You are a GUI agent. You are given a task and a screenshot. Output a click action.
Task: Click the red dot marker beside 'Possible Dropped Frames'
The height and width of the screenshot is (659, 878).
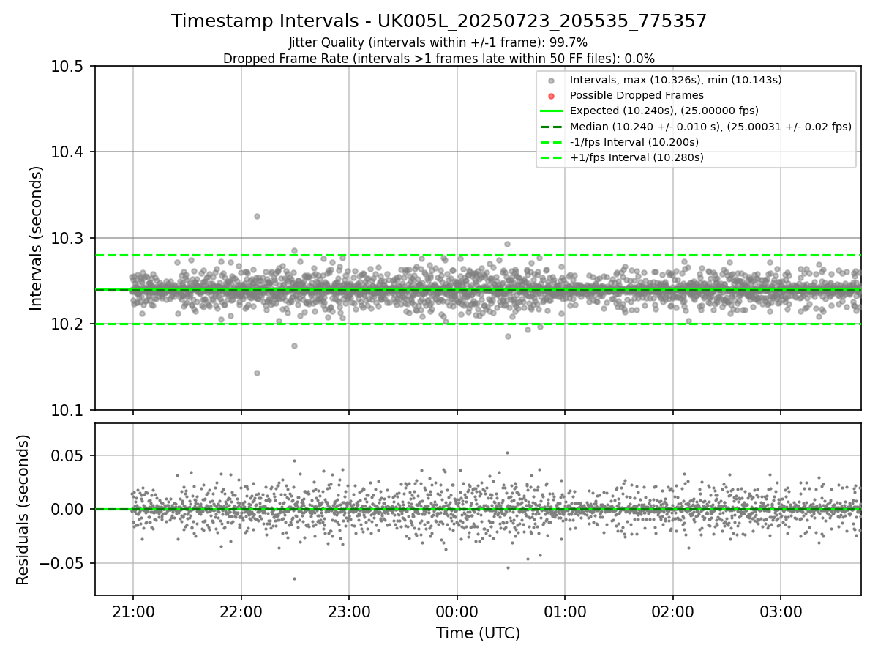tap(552, 96)
